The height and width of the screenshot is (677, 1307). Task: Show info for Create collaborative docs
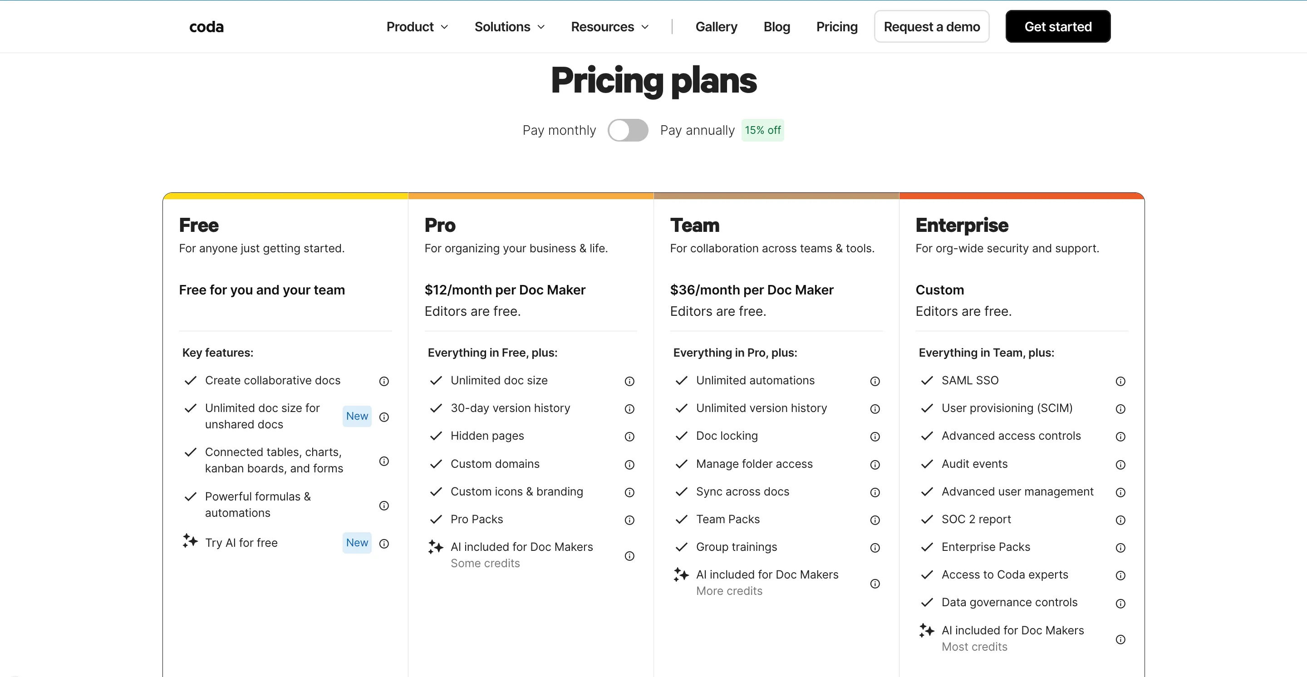384,381
